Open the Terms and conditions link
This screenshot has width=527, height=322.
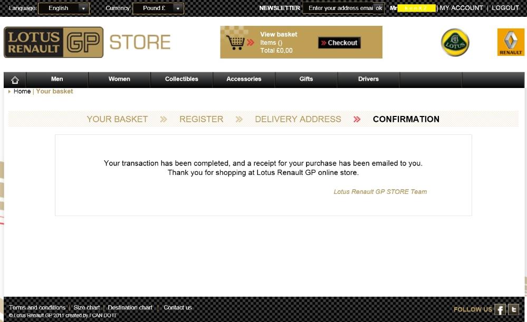click(x=37, y=308)
